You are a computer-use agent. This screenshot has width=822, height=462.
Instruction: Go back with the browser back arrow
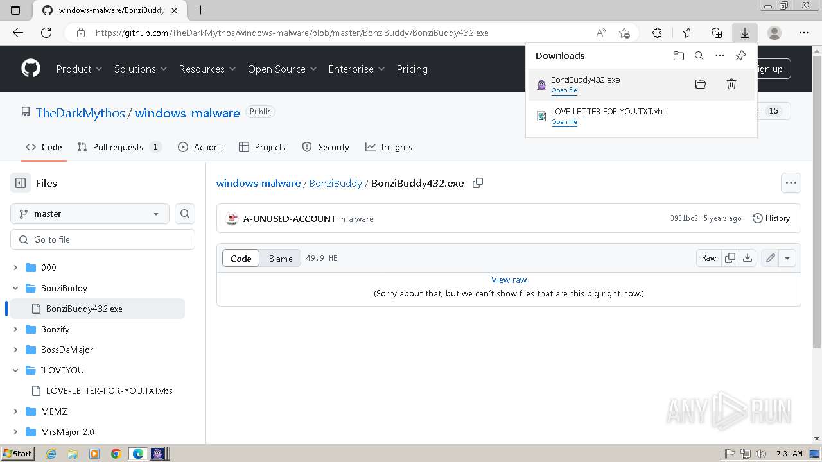[x=18, y=33]
